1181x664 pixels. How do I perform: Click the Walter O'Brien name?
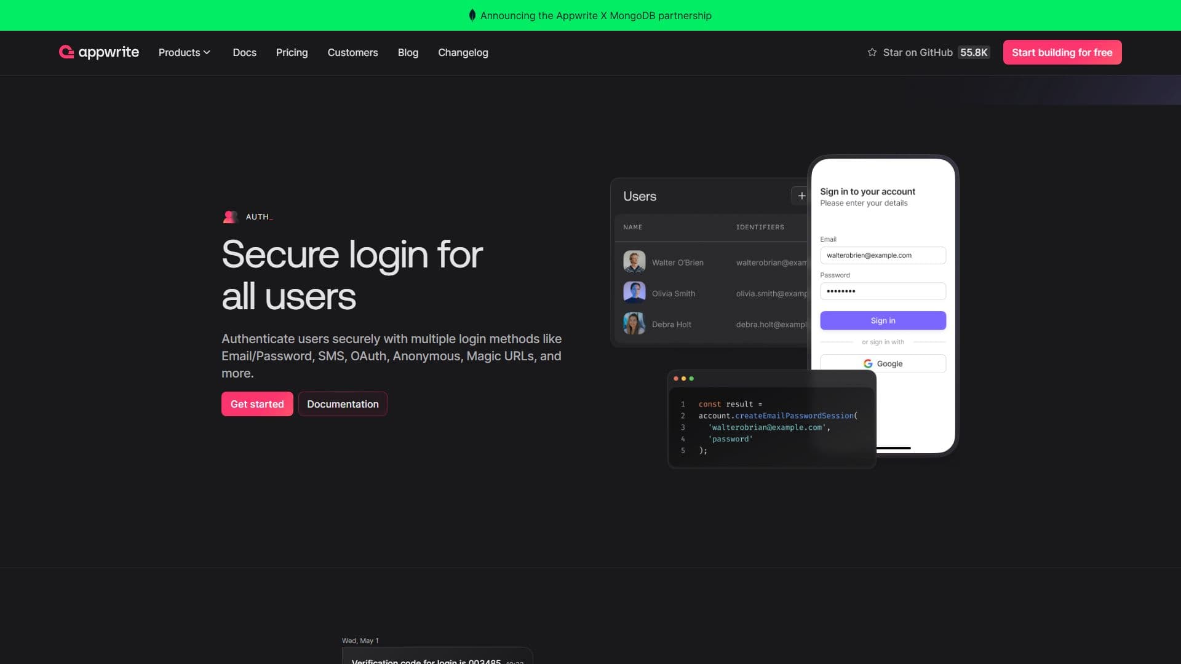click(677, 263)
